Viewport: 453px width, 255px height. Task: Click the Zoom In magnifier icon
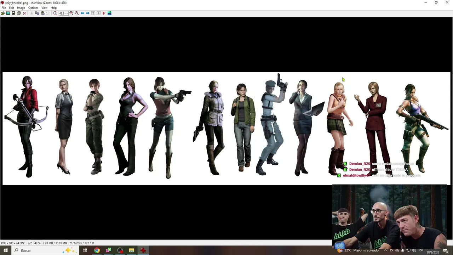(x=71, y=13)
